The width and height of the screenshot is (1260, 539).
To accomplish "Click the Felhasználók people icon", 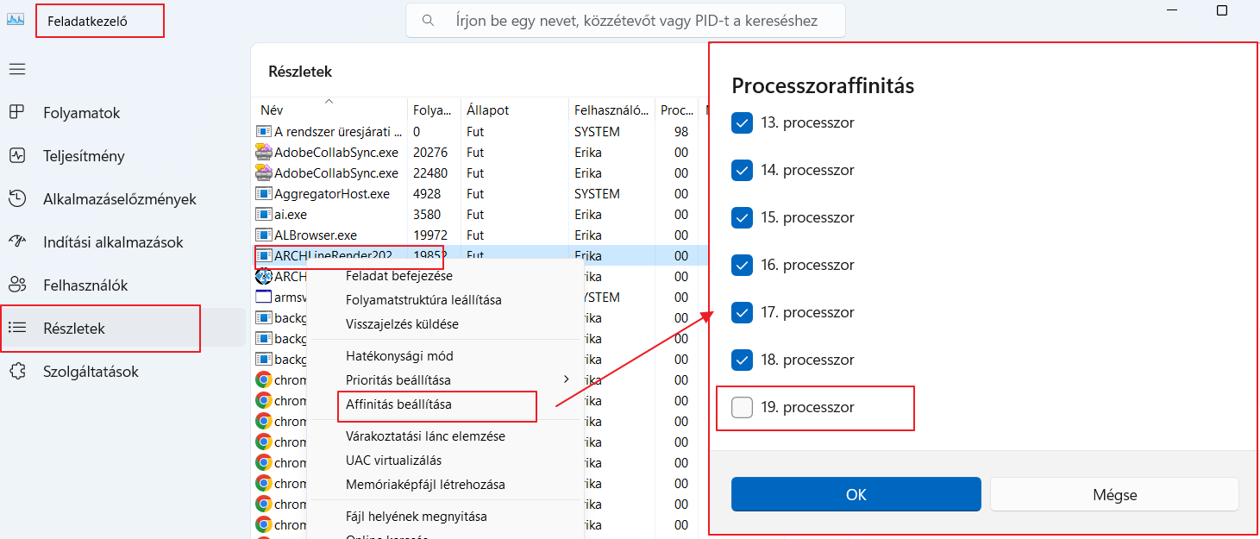I will click(16, 285).
